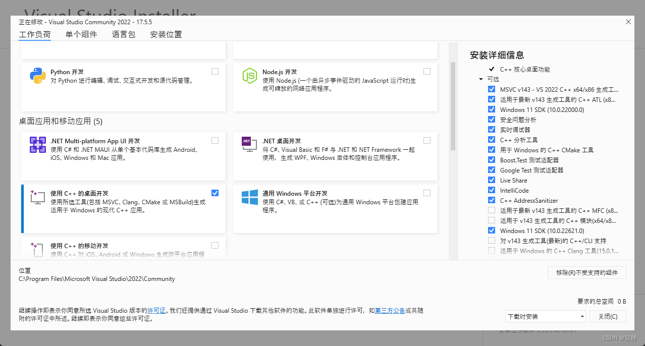
Task: Open the 下载时安装 install mode dropdown
Action: pyautogui.click(x=545, y=316)
